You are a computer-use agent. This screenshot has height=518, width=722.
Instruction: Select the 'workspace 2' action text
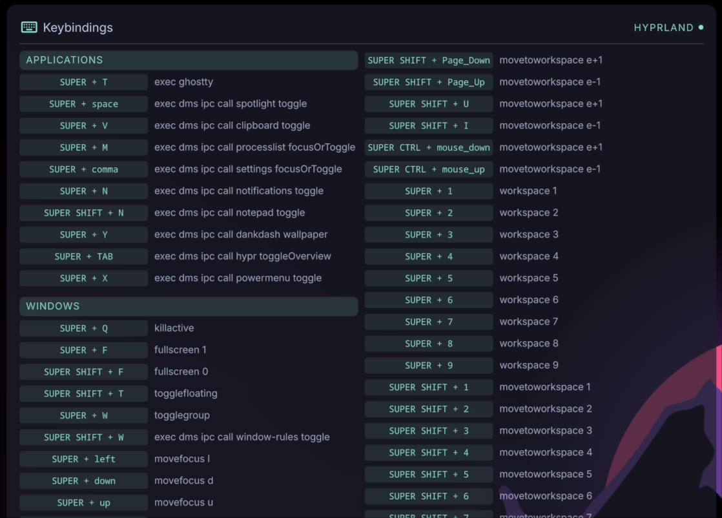tap(529, 212)
